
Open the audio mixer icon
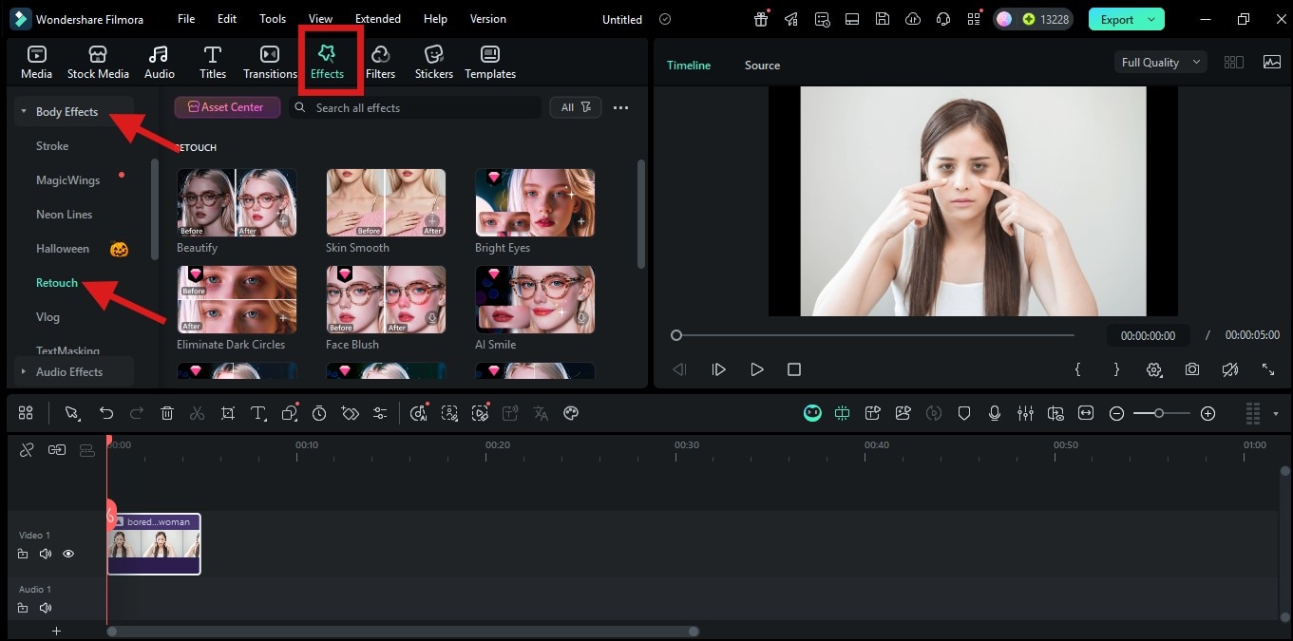click(x=1025, y=413)
